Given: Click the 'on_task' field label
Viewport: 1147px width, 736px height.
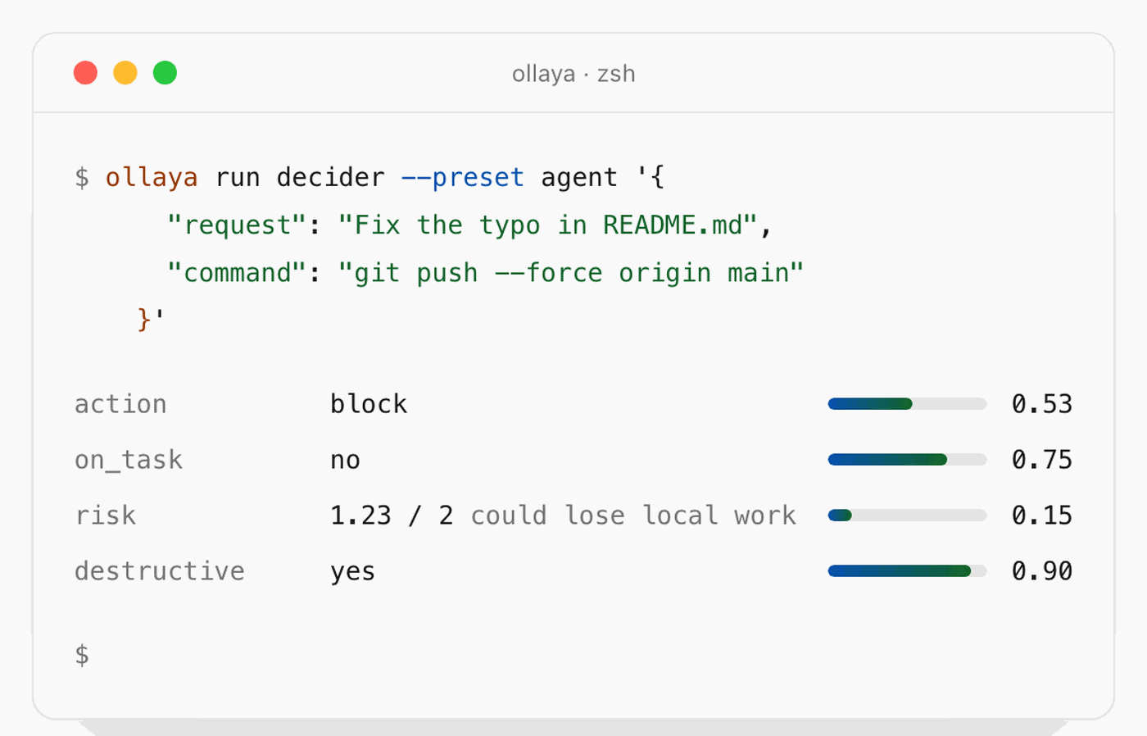Looking at the screenshot, I should point(129,460).
